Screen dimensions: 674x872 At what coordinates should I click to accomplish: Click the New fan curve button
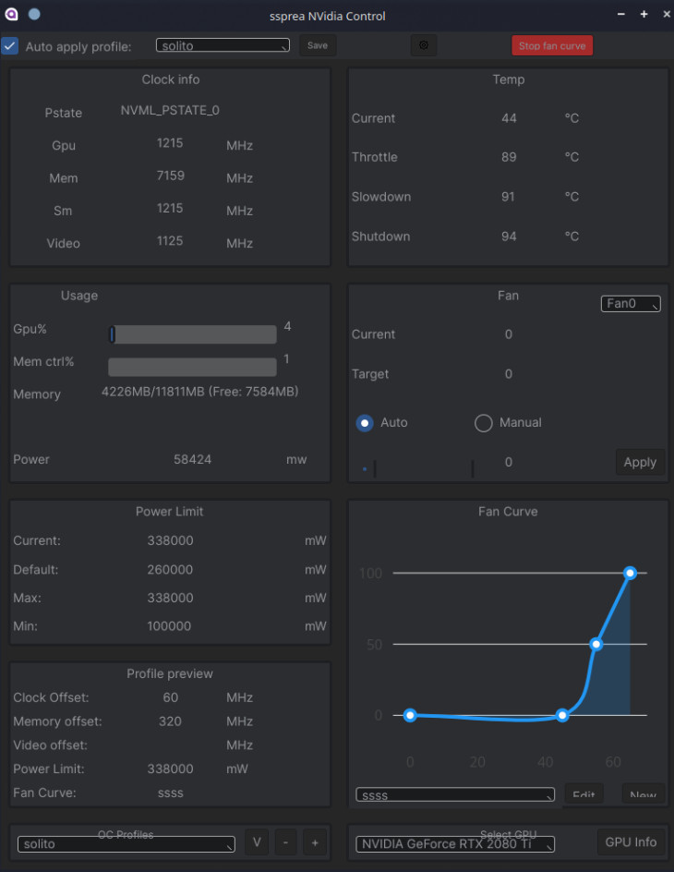click(x=643, y=794)
